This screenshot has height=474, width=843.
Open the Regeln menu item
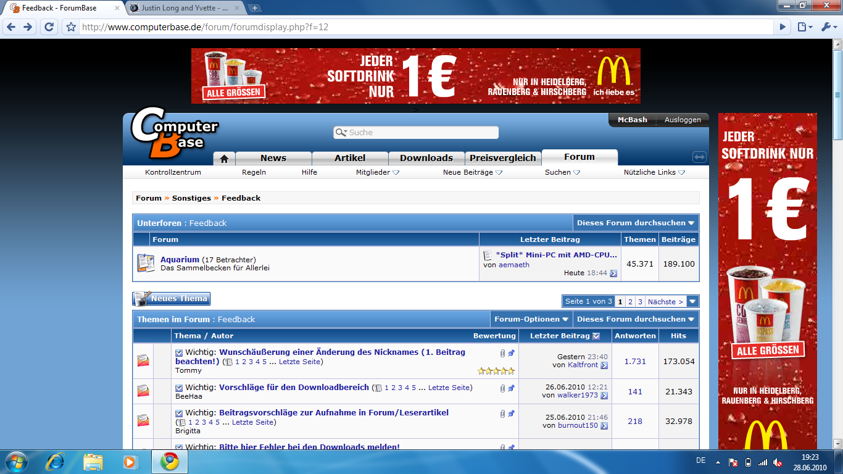tap(254, 172)
